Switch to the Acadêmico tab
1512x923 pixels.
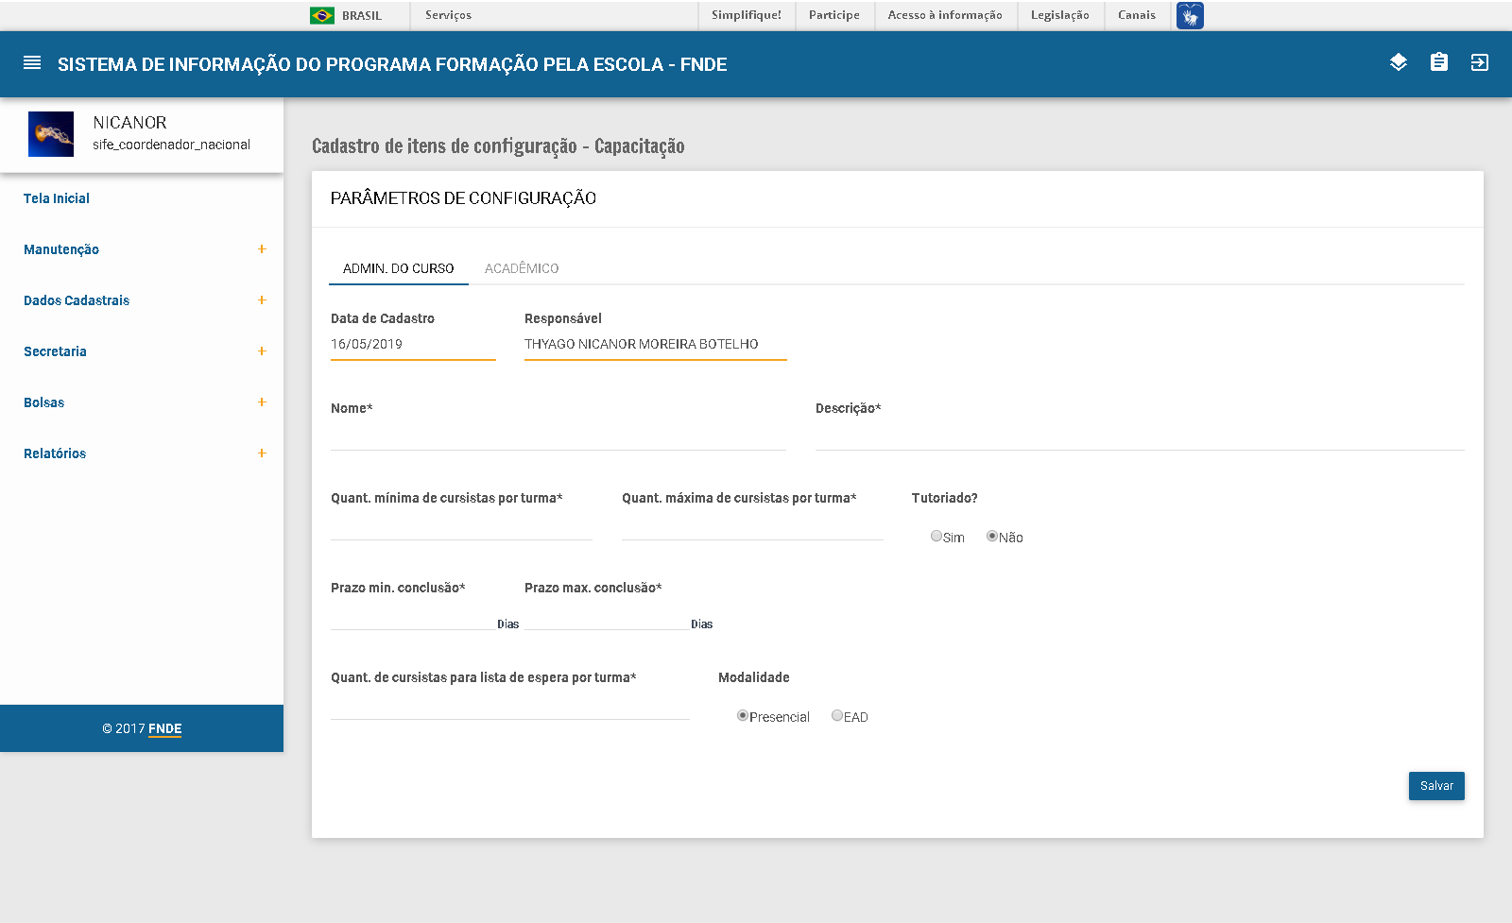[522, 268]
